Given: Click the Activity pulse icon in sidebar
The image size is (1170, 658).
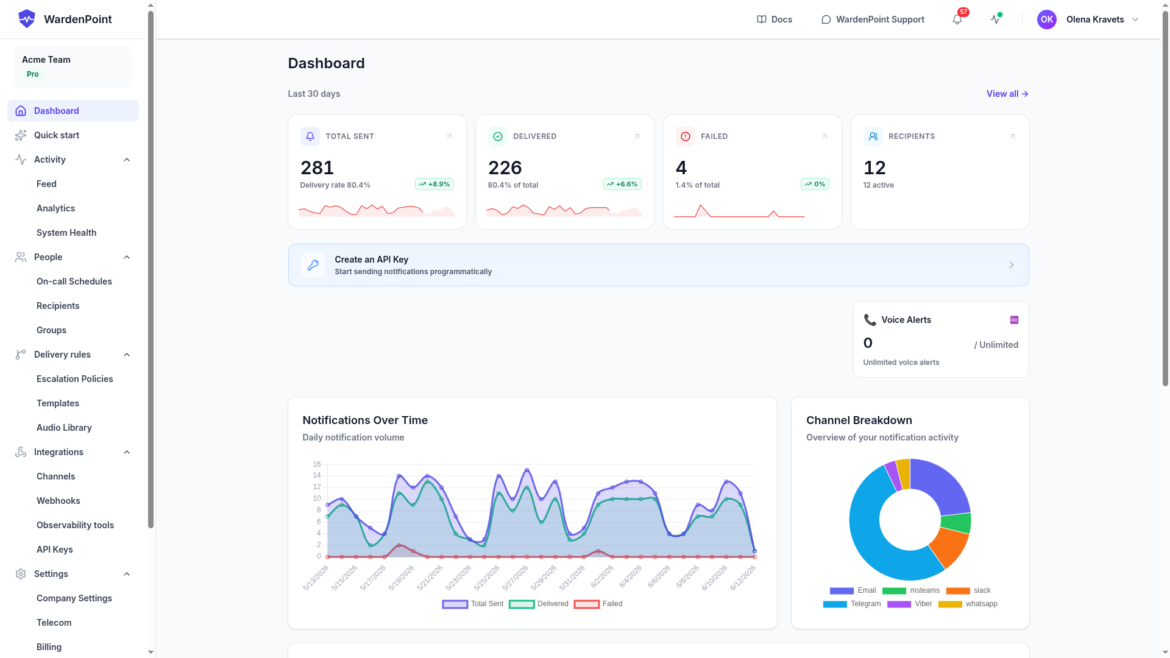Looking at the screenshot, I should (x=21, y=160).
